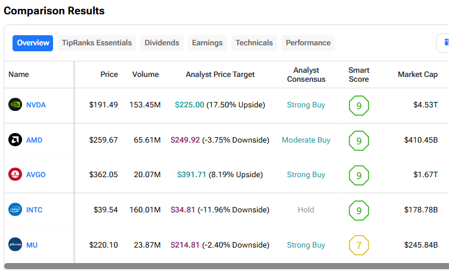Sort by Analyst Price Target header
Image resolution: width=449 pixels, height=275 pixels.
click(x=220, y=75)
